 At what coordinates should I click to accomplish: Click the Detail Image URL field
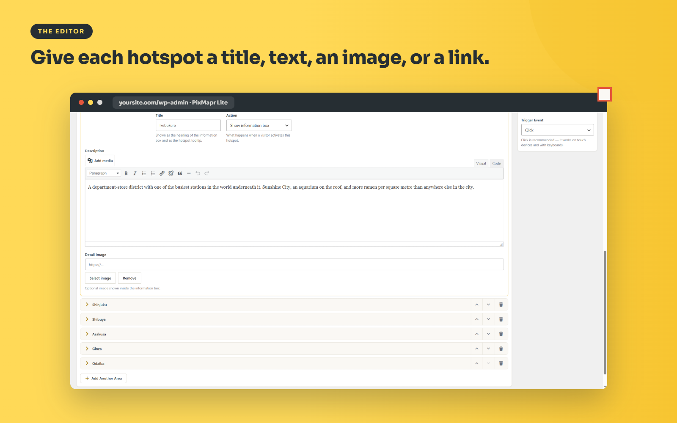click(294, 265)
